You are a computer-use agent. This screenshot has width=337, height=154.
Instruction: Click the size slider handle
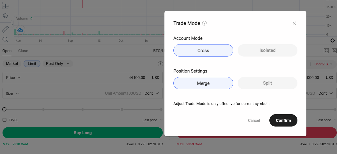4,109
